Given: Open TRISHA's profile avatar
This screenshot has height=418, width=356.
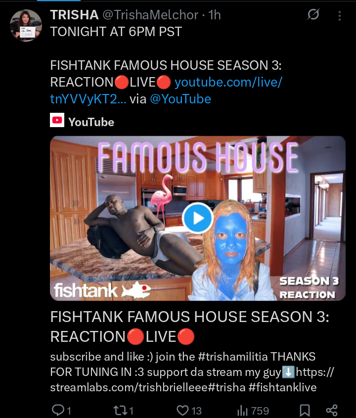Looking at the screenshot, I should pyautogui.click(x=26, y=25).
